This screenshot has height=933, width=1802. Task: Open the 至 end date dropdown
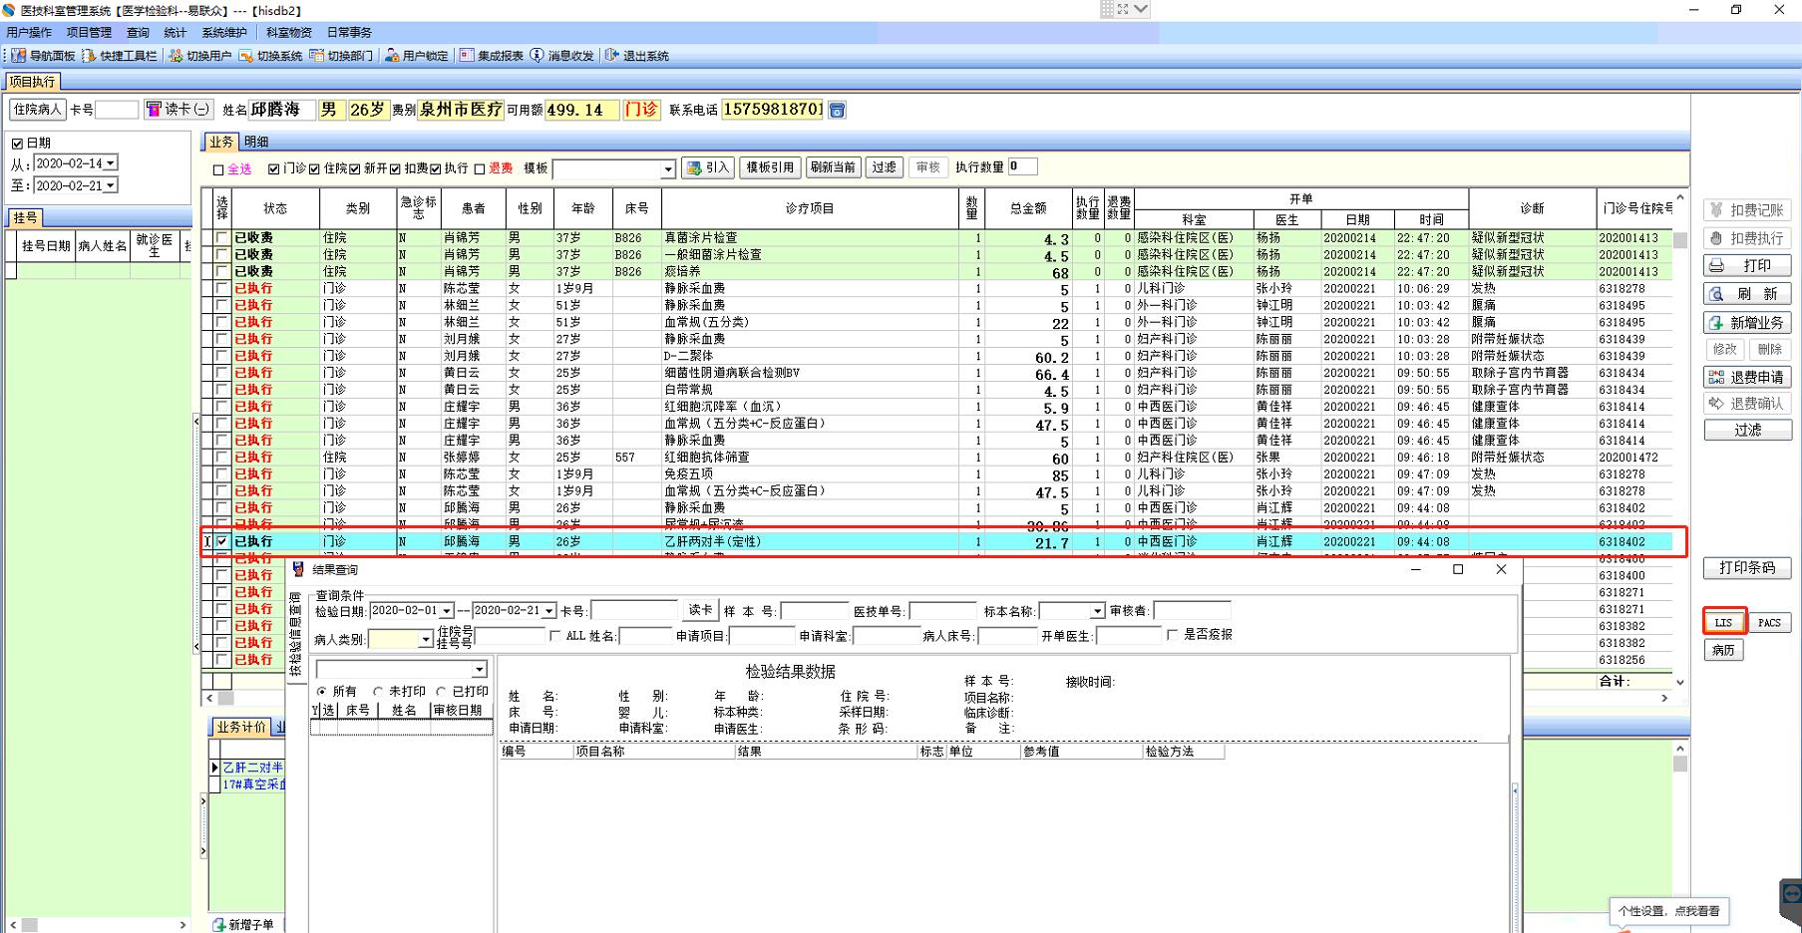[x=111, y=185]
